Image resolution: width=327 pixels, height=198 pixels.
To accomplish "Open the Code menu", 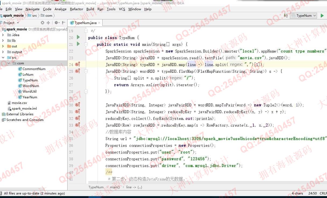I will coord(47,9).
